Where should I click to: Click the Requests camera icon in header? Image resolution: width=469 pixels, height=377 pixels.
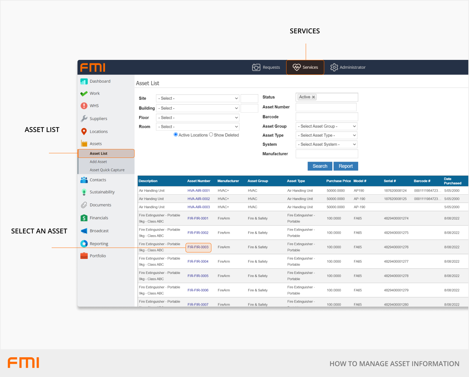256,67
